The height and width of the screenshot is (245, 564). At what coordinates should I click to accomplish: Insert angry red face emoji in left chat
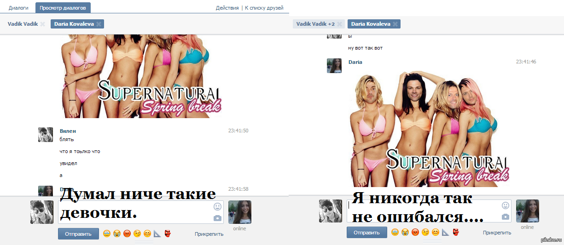pyautogui.click(x=127, y=234)
